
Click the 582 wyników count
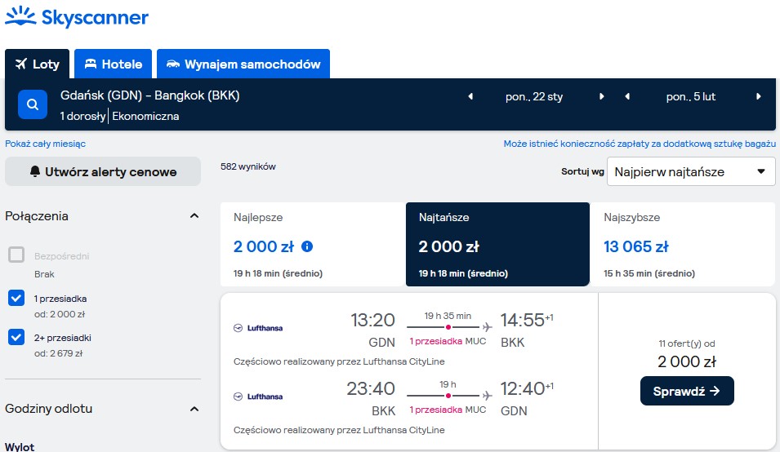pyautogui.click(x=247, y=166)
